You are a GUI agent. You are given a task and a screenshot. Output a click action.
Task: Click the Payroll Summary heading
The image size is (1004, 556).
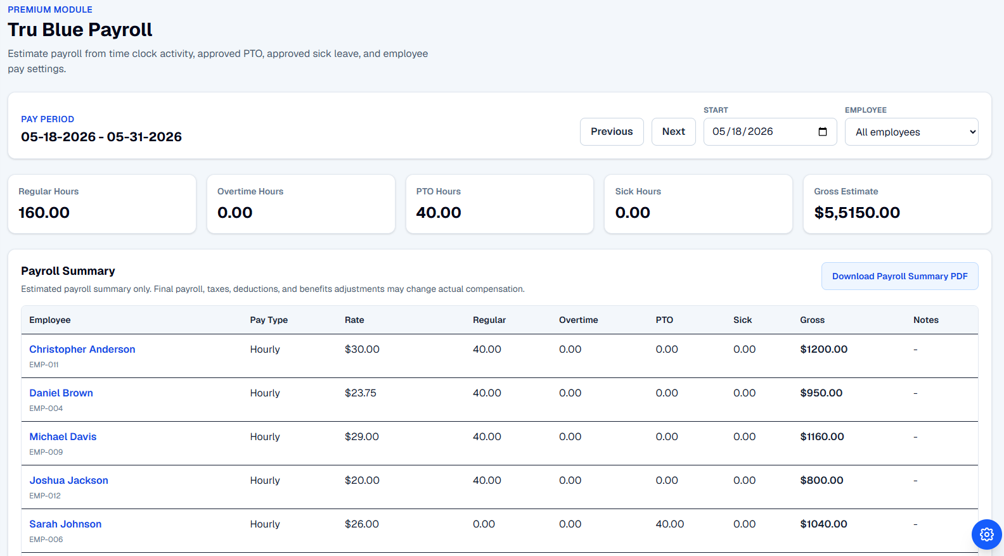[68, 271]
